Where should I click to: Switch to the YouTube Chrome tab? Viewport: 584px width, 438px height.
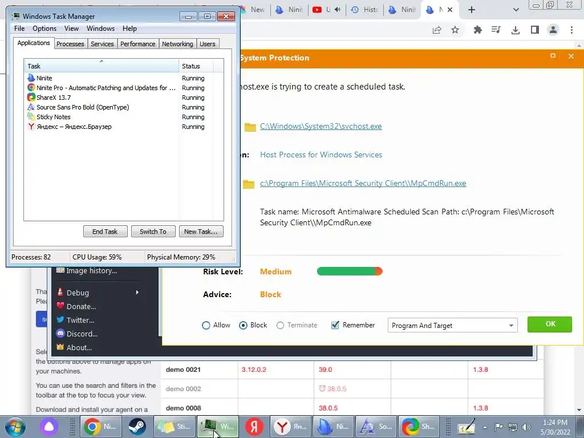(x=326, y=10)
